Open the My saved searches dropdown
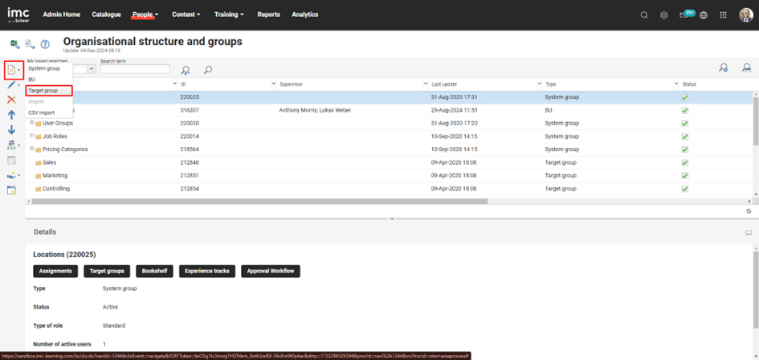The height and width of the screenshot is (360, 759). tap(91, 69)
